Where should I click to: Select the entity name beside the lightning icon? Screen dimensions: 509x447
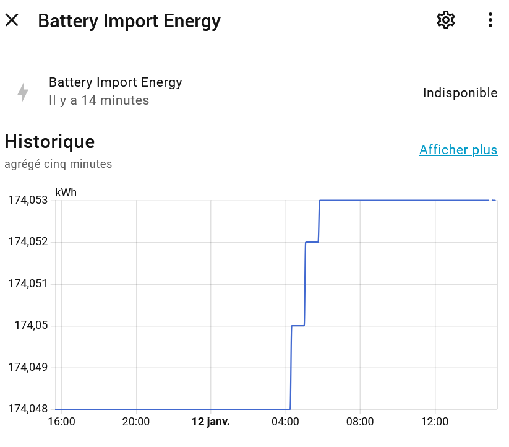(115, 82)
